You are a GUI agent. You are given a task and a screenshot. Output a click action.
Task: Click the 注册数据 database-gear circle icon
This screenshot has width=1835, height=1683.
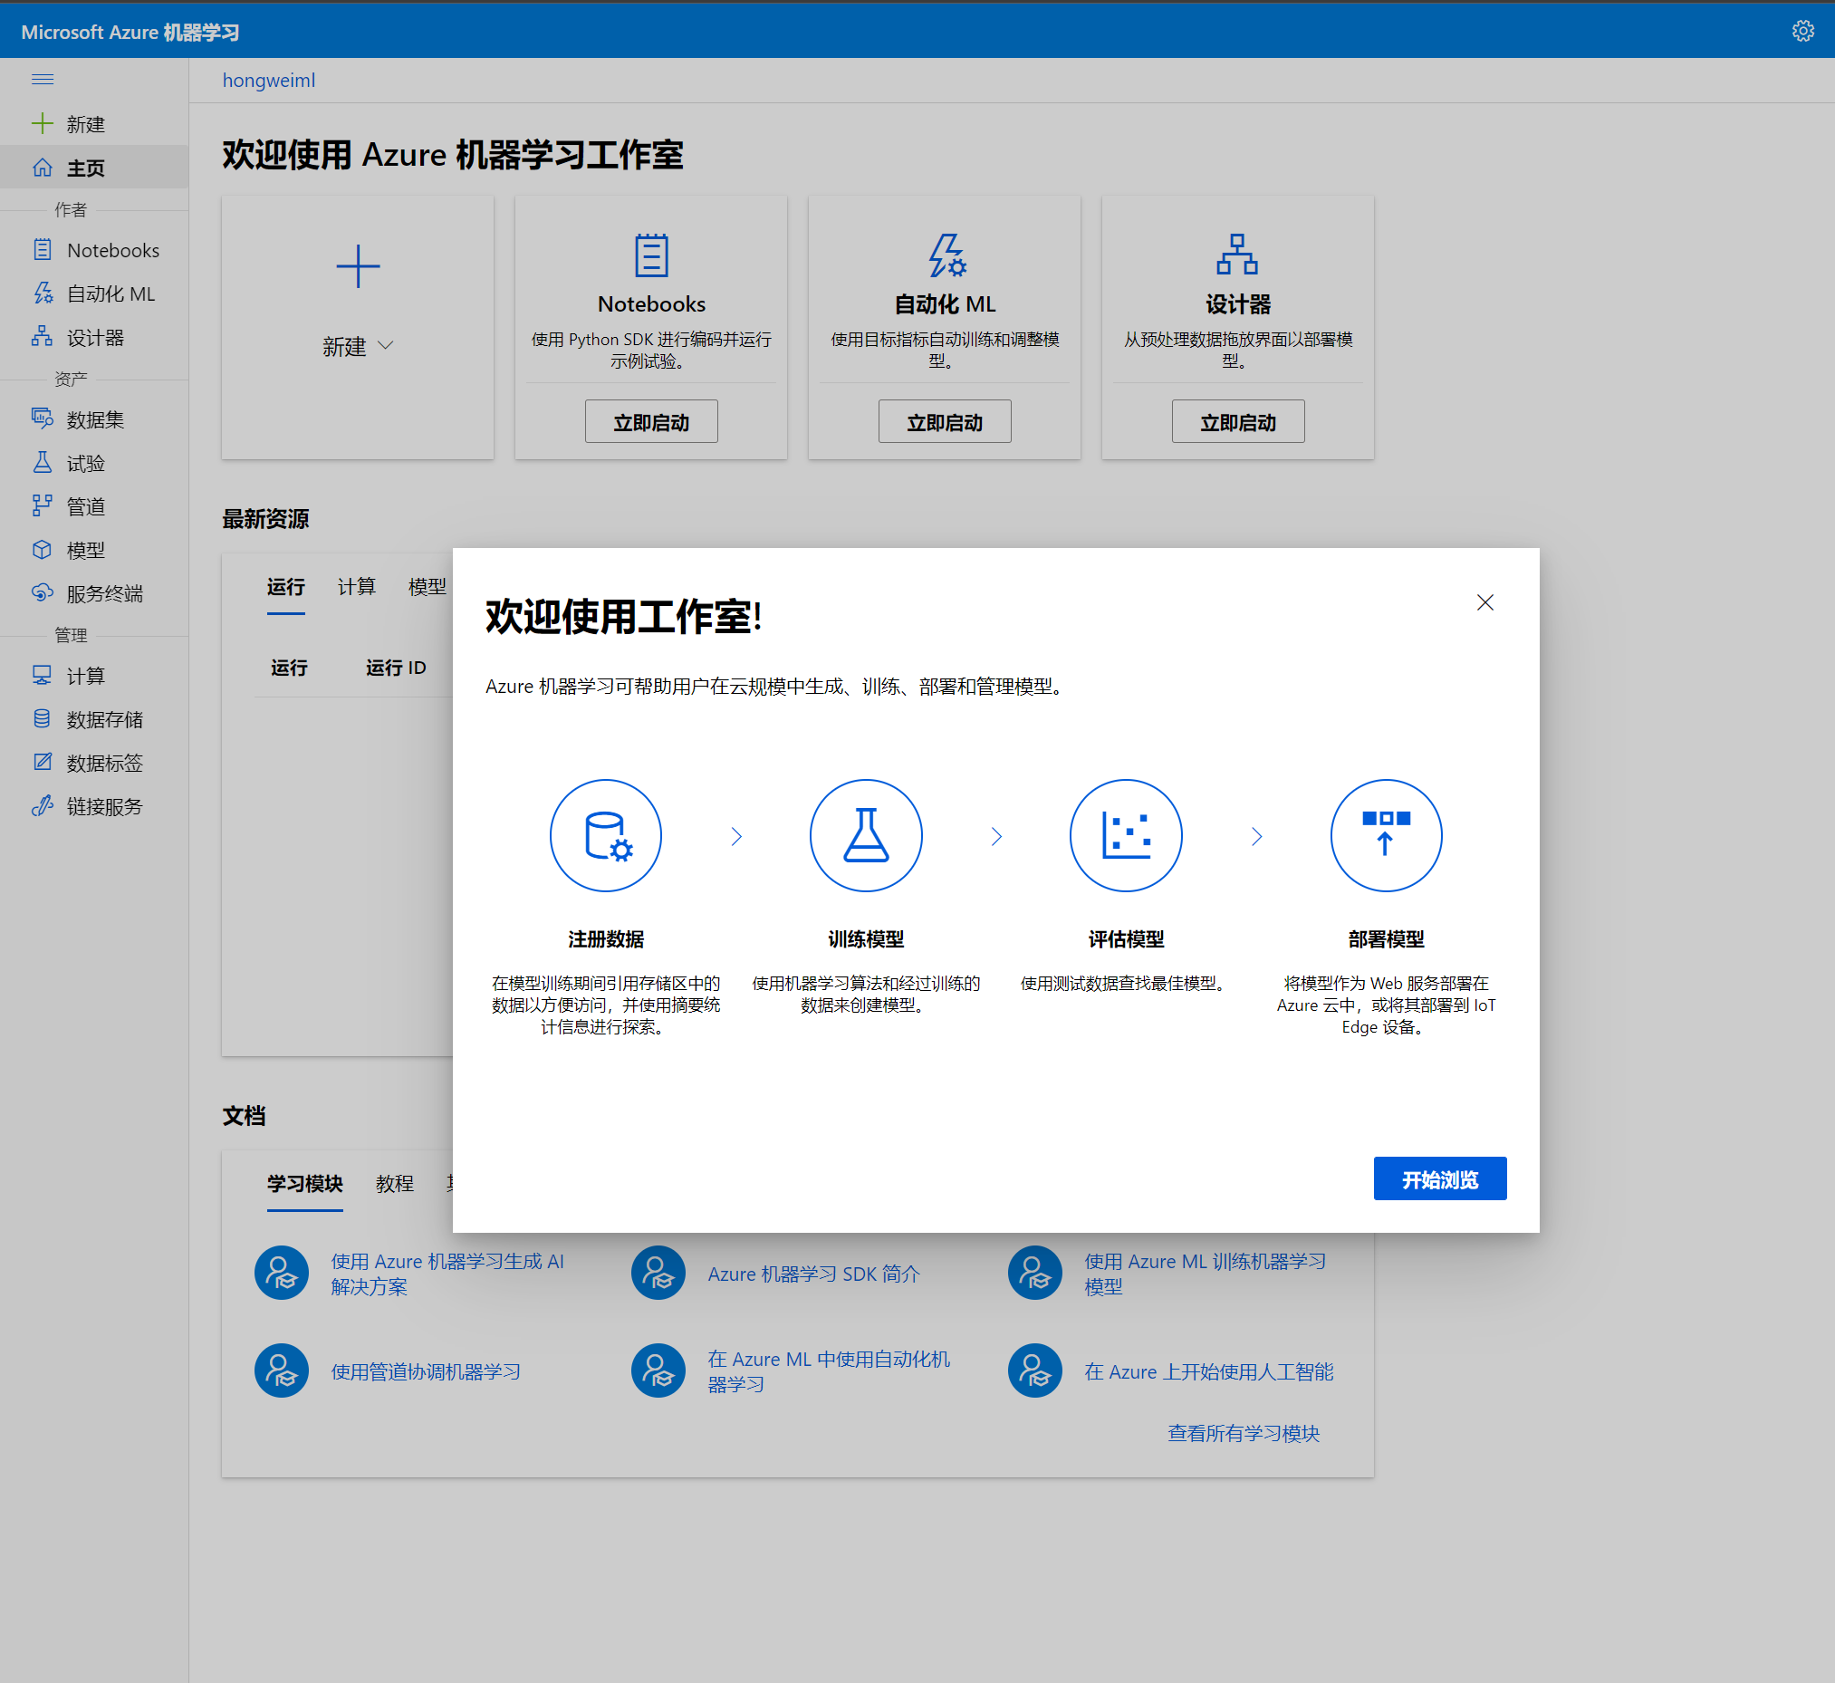tap(606, 835)
